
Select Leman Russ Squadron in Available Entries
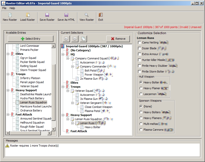click(x=34, y=102)
